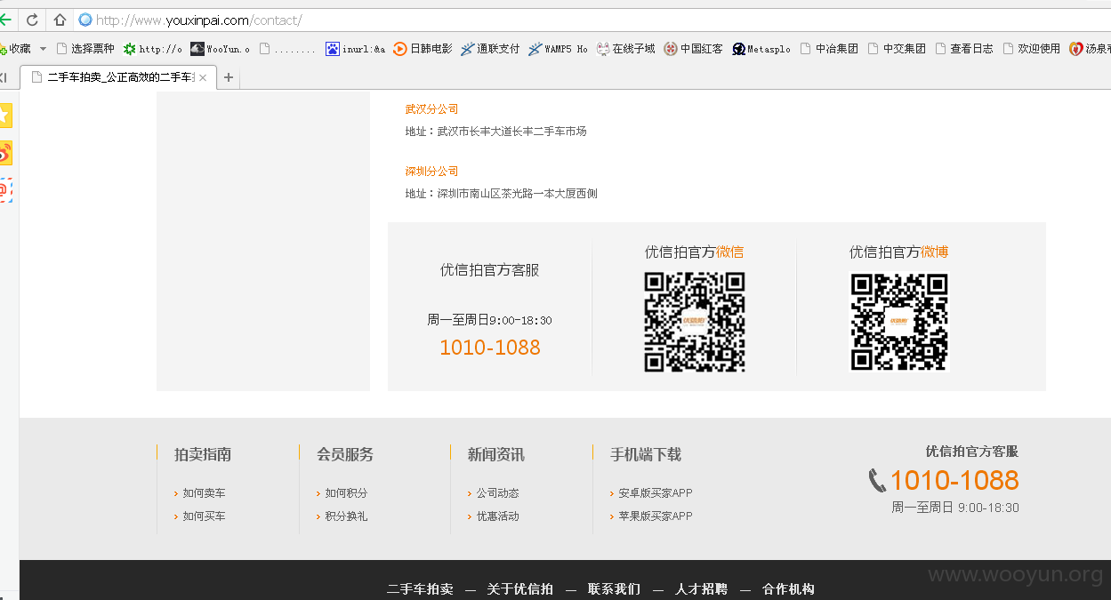Open the WooYun.o bookmark

(x=221, y=49)
